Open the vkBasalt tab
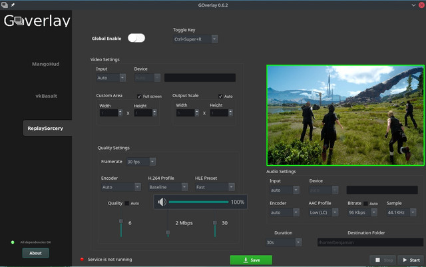426x267 pixels. (x=46, y=96)
